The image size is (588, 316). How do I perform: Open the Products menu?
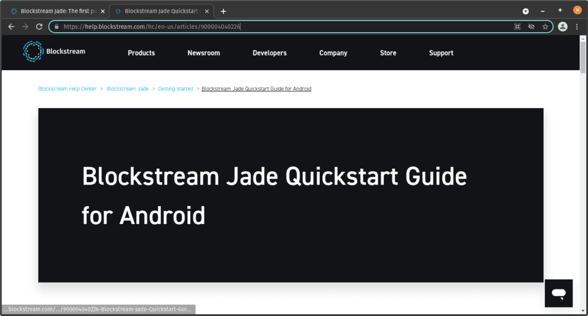(141, 53)
